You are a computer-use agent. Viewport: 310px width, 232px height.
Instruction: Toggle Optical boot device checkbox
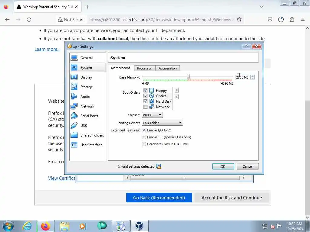[145, 96]
